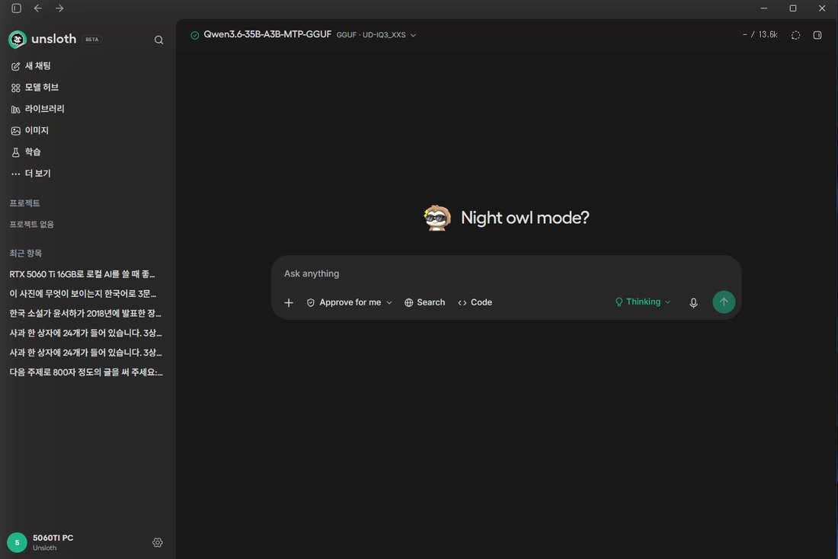The height and width of the screenshot is (559, 838).
Task: Toggle the sidebar panel icon in title bar
Action: [x=17, y=8]
